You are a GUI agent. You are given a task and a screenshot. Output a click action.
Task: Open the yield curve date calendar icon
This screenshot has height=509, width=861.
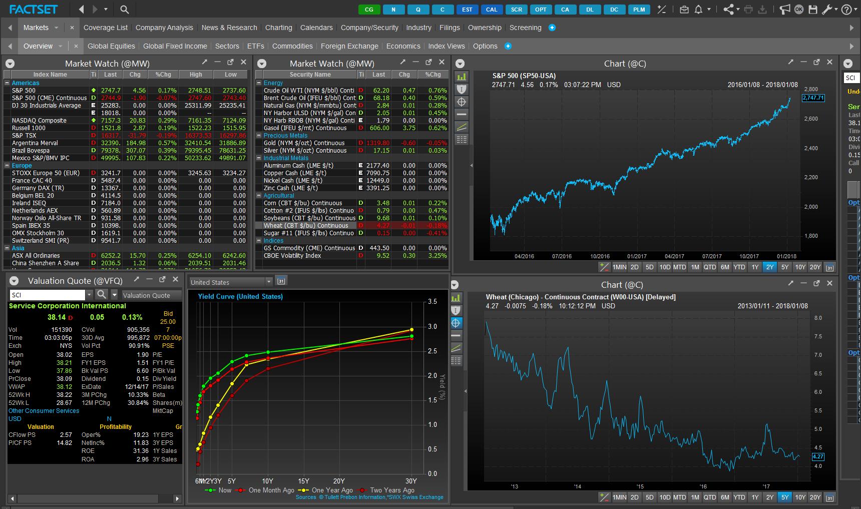click(x=281, y=281)
